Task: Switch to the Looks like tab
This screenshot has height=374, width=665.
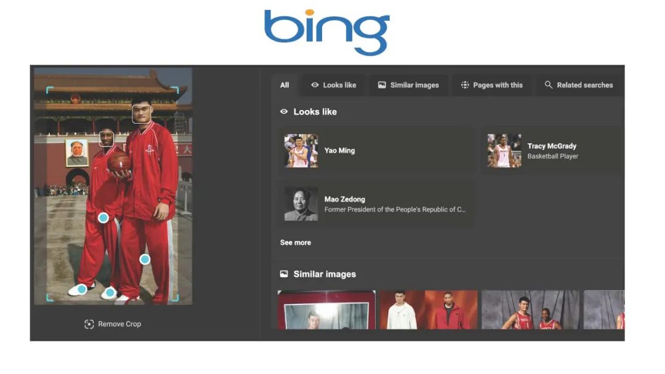Action: [x=333, y=85]
